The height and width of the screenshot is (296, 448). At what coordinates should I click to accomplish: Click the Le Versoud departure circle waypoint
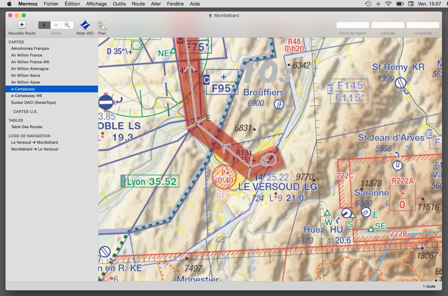270,159
